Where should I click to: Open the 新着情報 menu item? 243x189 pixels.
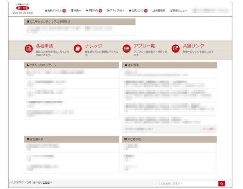point(158,11)
